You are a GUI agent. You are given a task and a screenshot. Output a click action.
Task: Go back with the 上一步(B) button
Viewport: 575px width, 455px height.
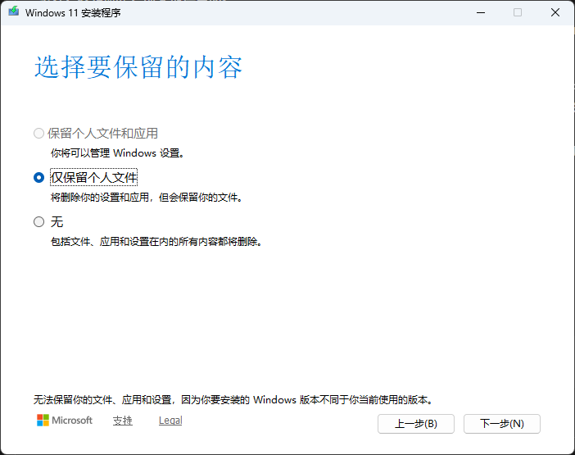coord(416,424)
